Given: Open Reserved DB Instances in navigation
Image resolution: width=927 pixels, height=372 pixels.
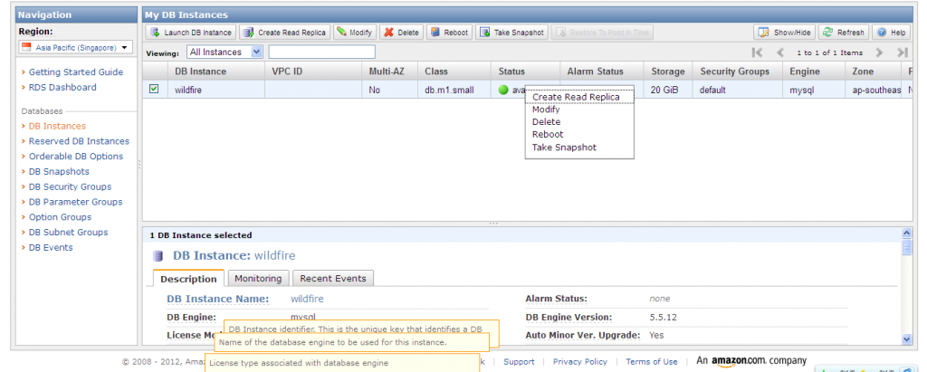Looking at the screenshot, I should pyautogui.click(x=79, y=141).
